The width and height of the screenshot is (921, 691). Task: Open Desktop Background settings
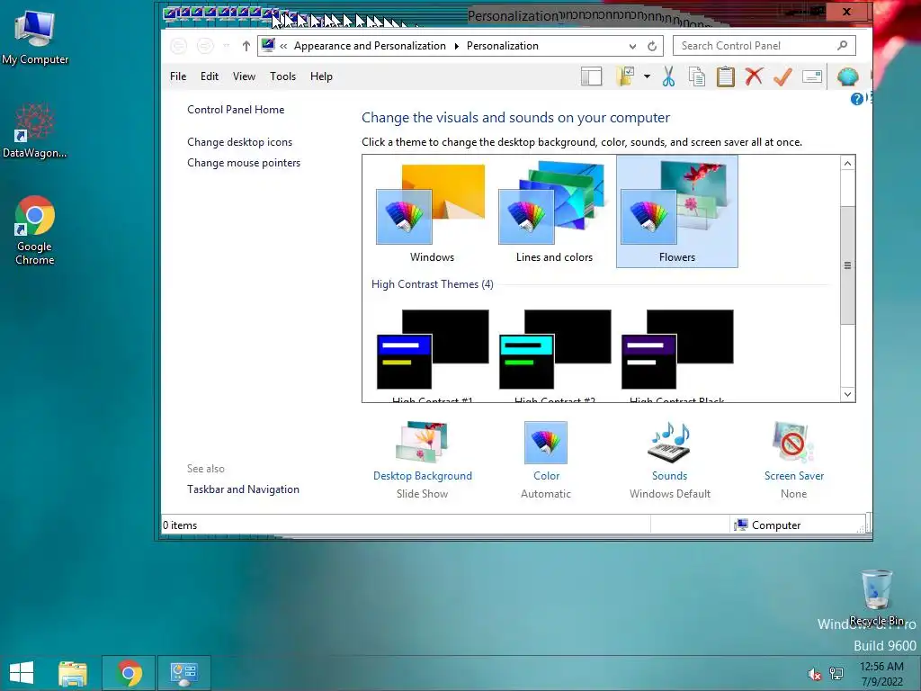(x=423, y=460)
